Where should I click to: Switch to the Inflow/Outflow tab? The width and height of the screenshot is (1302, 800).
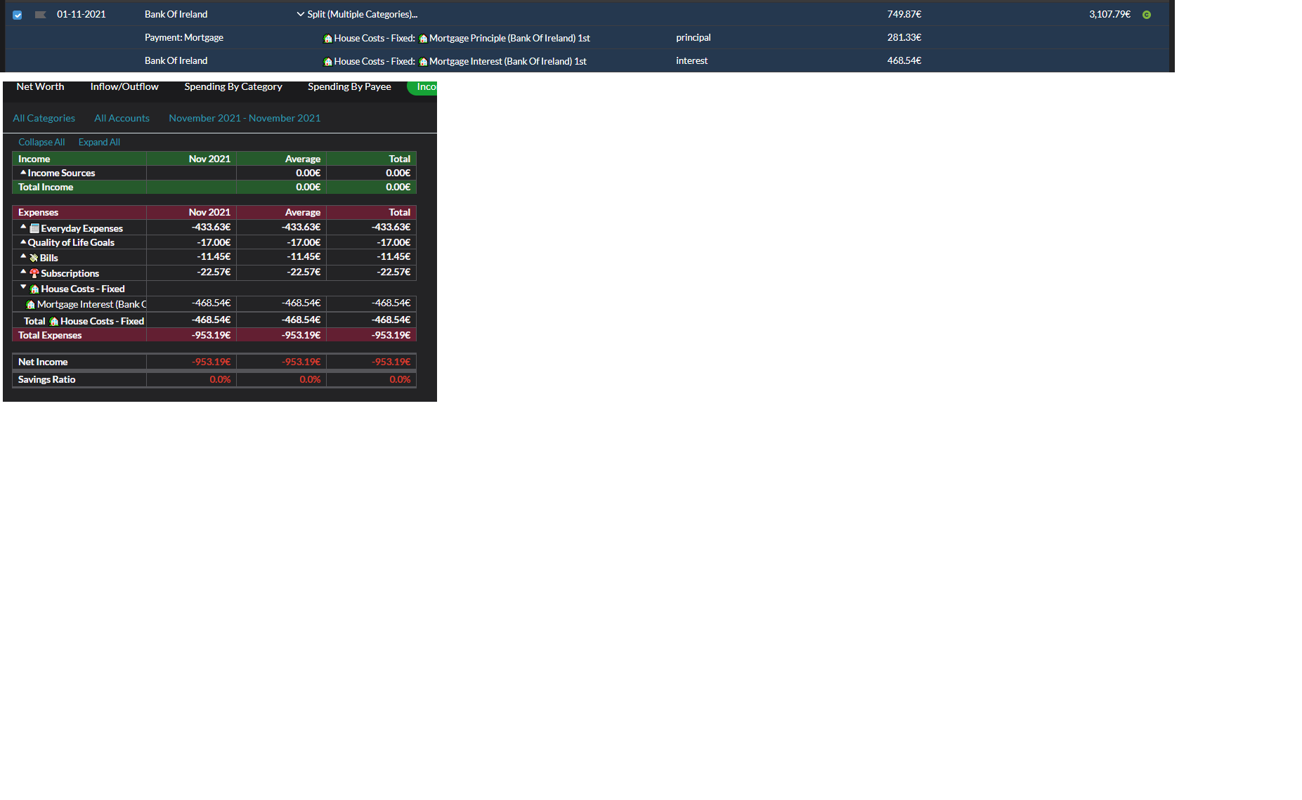[x=124, y=86]
